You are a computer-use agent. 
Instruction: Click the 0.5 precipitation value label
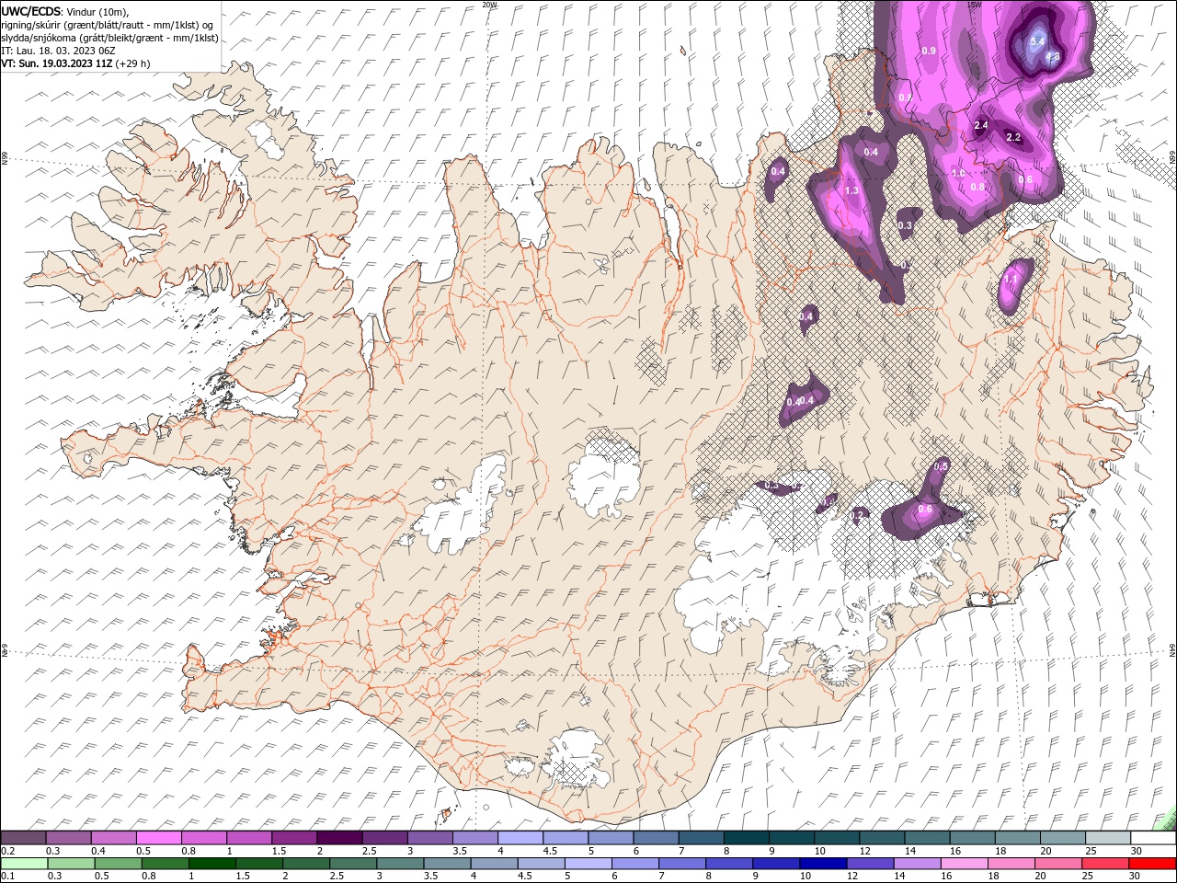coord(941,466)
